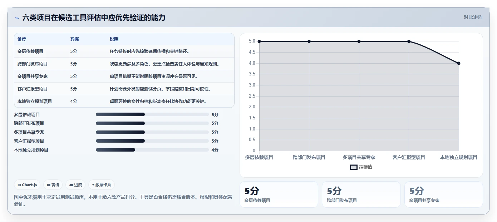Click description 任务链长时应先核验延期传播和关键路径

click(149, 51)
